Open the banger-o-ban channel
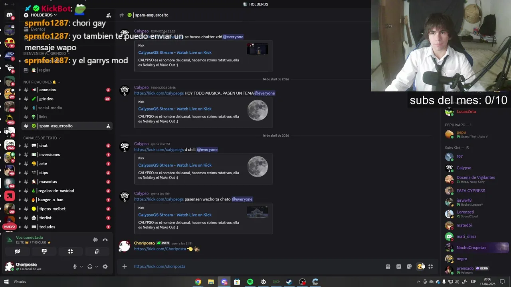This screenshot has width=511, height=287. point(67,200)
